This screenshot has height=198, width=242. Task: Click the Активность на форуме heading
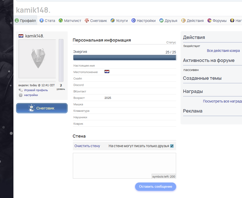point(209,60)
